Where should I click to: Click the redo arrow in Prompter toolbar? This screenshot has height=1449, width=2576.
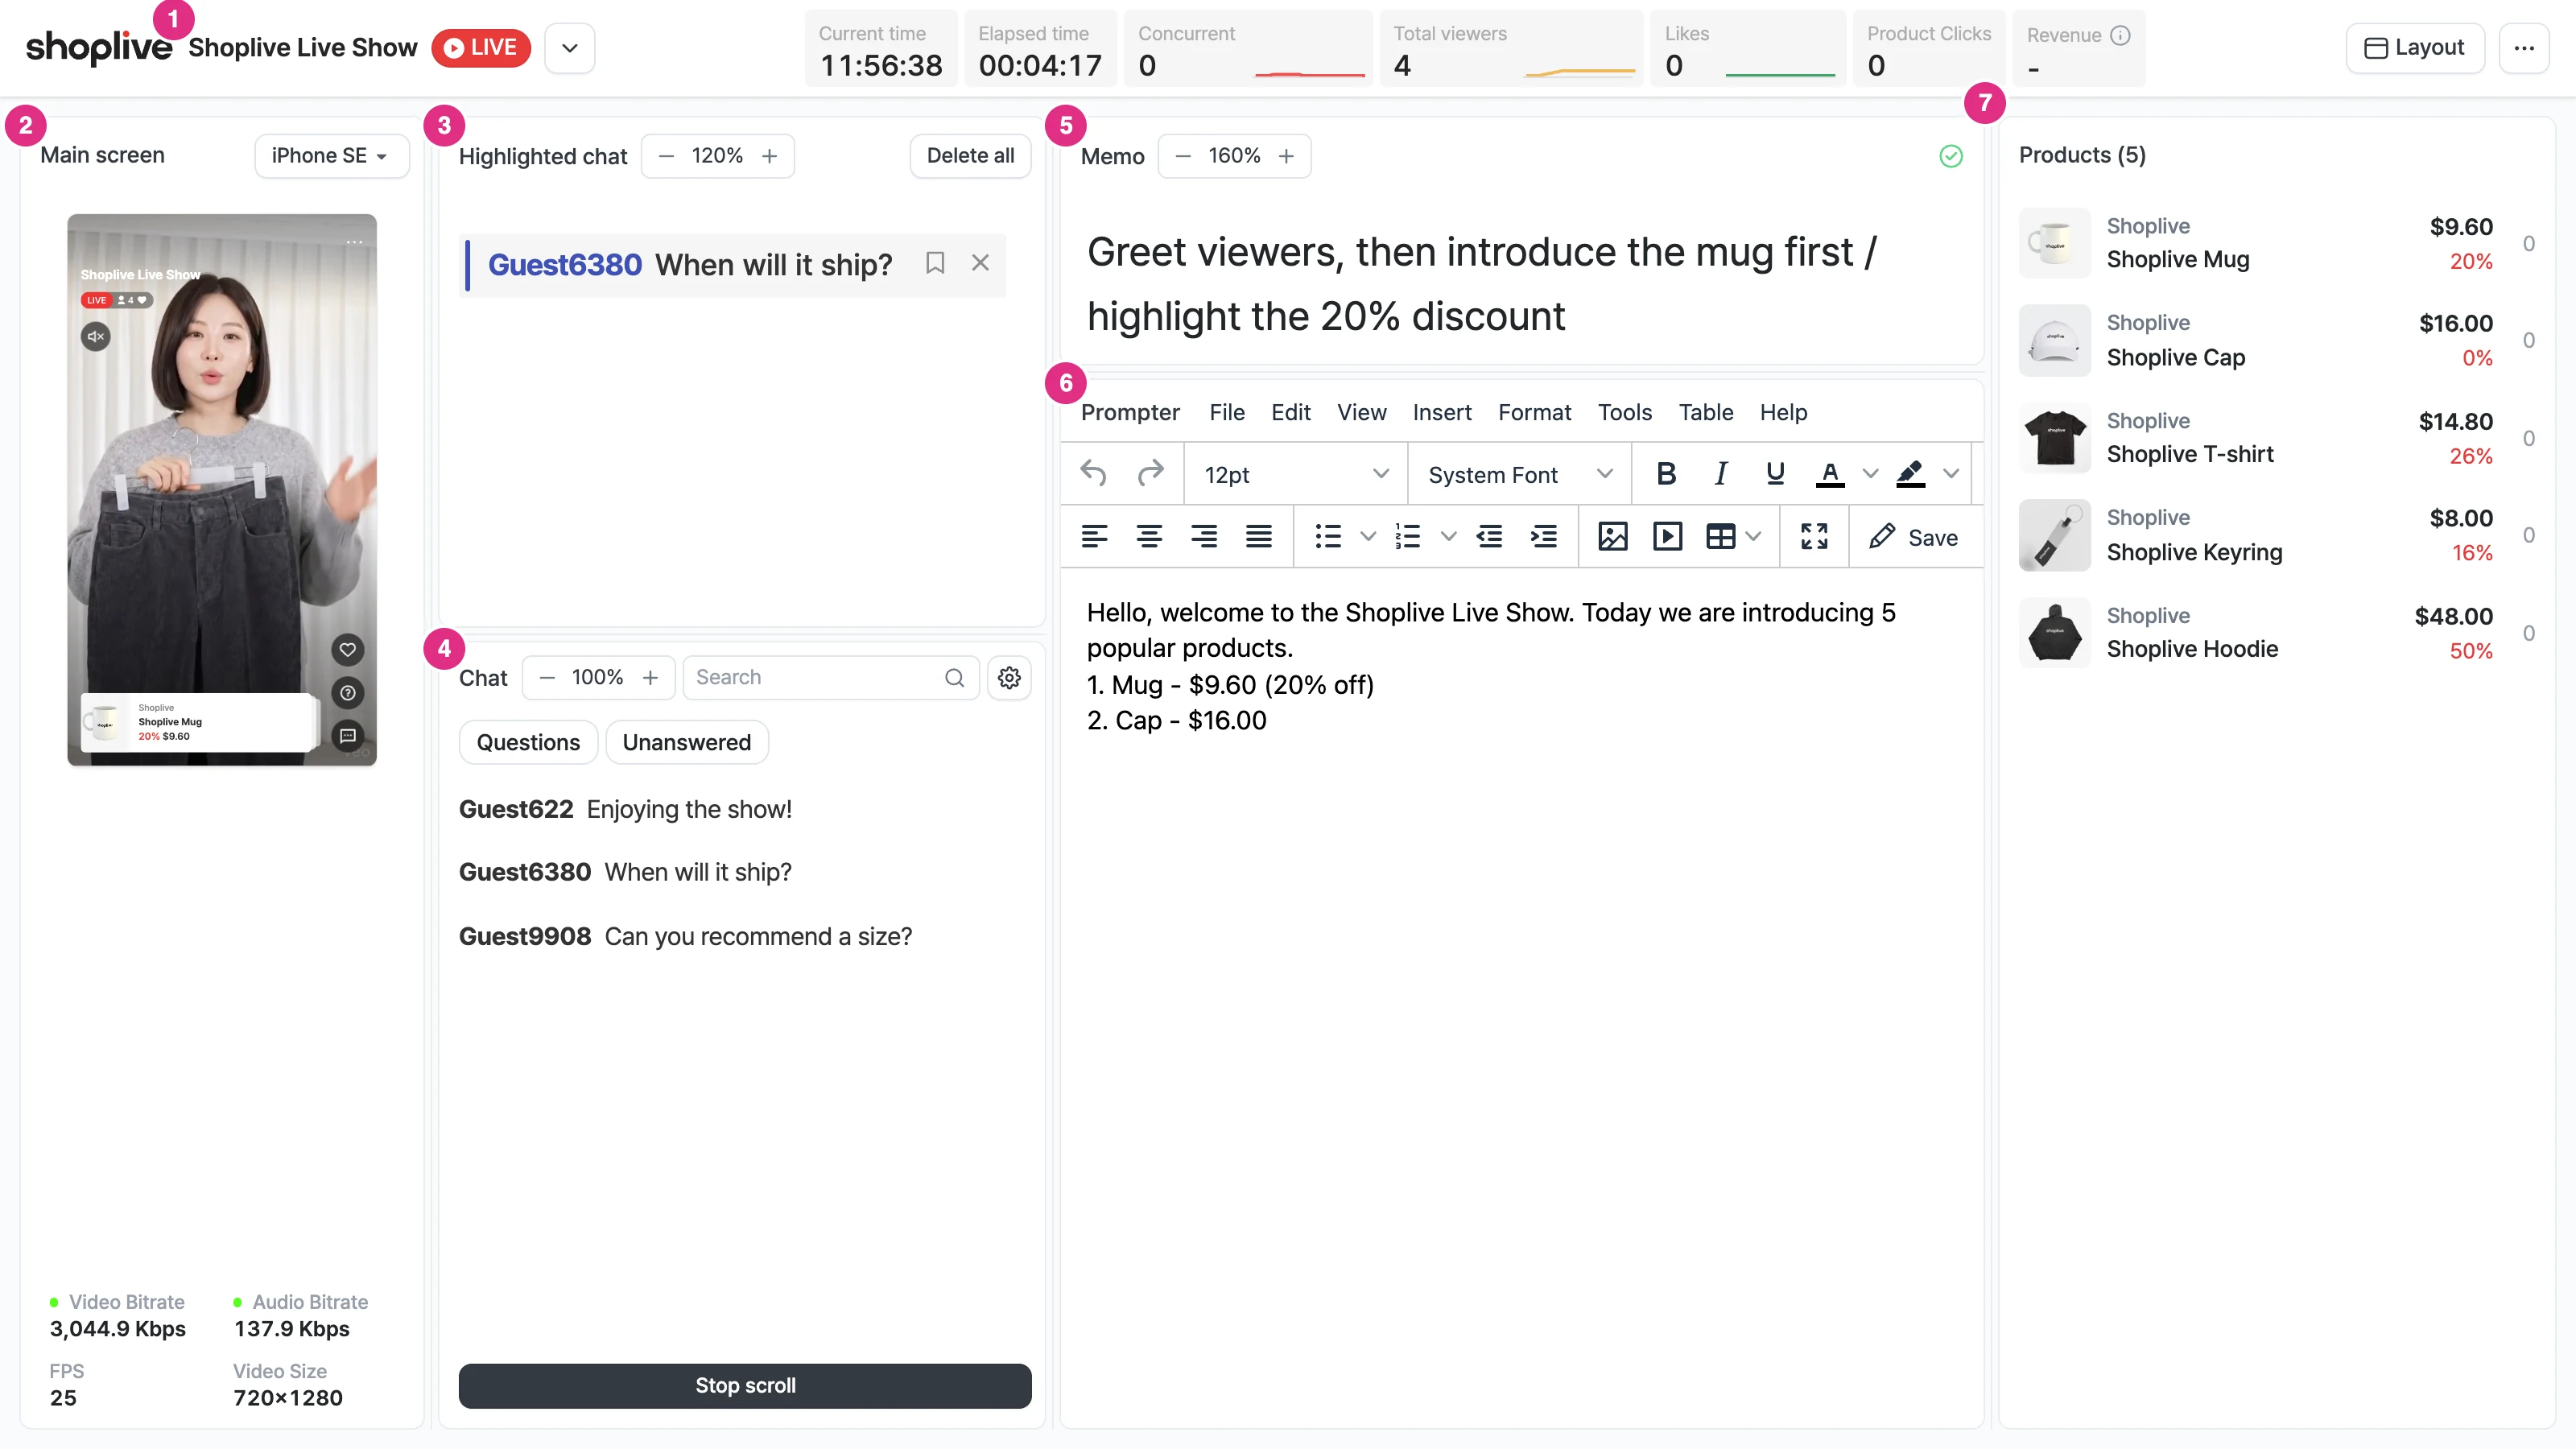coord(1151,474)
